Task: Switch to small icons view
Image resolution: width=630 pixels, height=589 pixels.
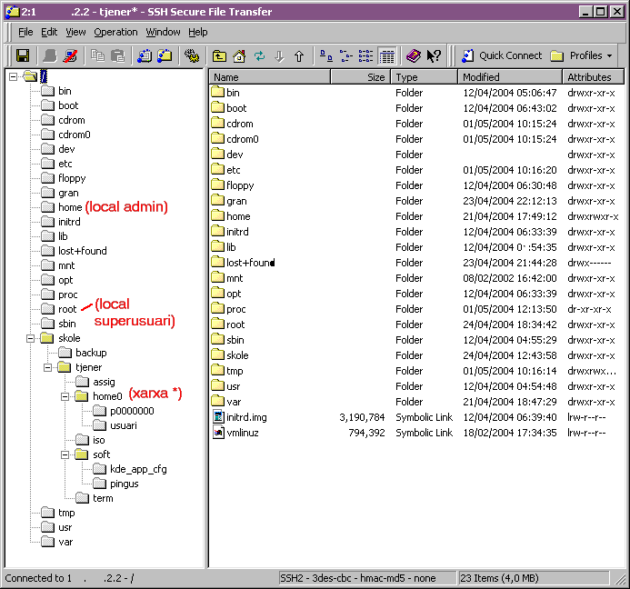Action: click(346, 55)
